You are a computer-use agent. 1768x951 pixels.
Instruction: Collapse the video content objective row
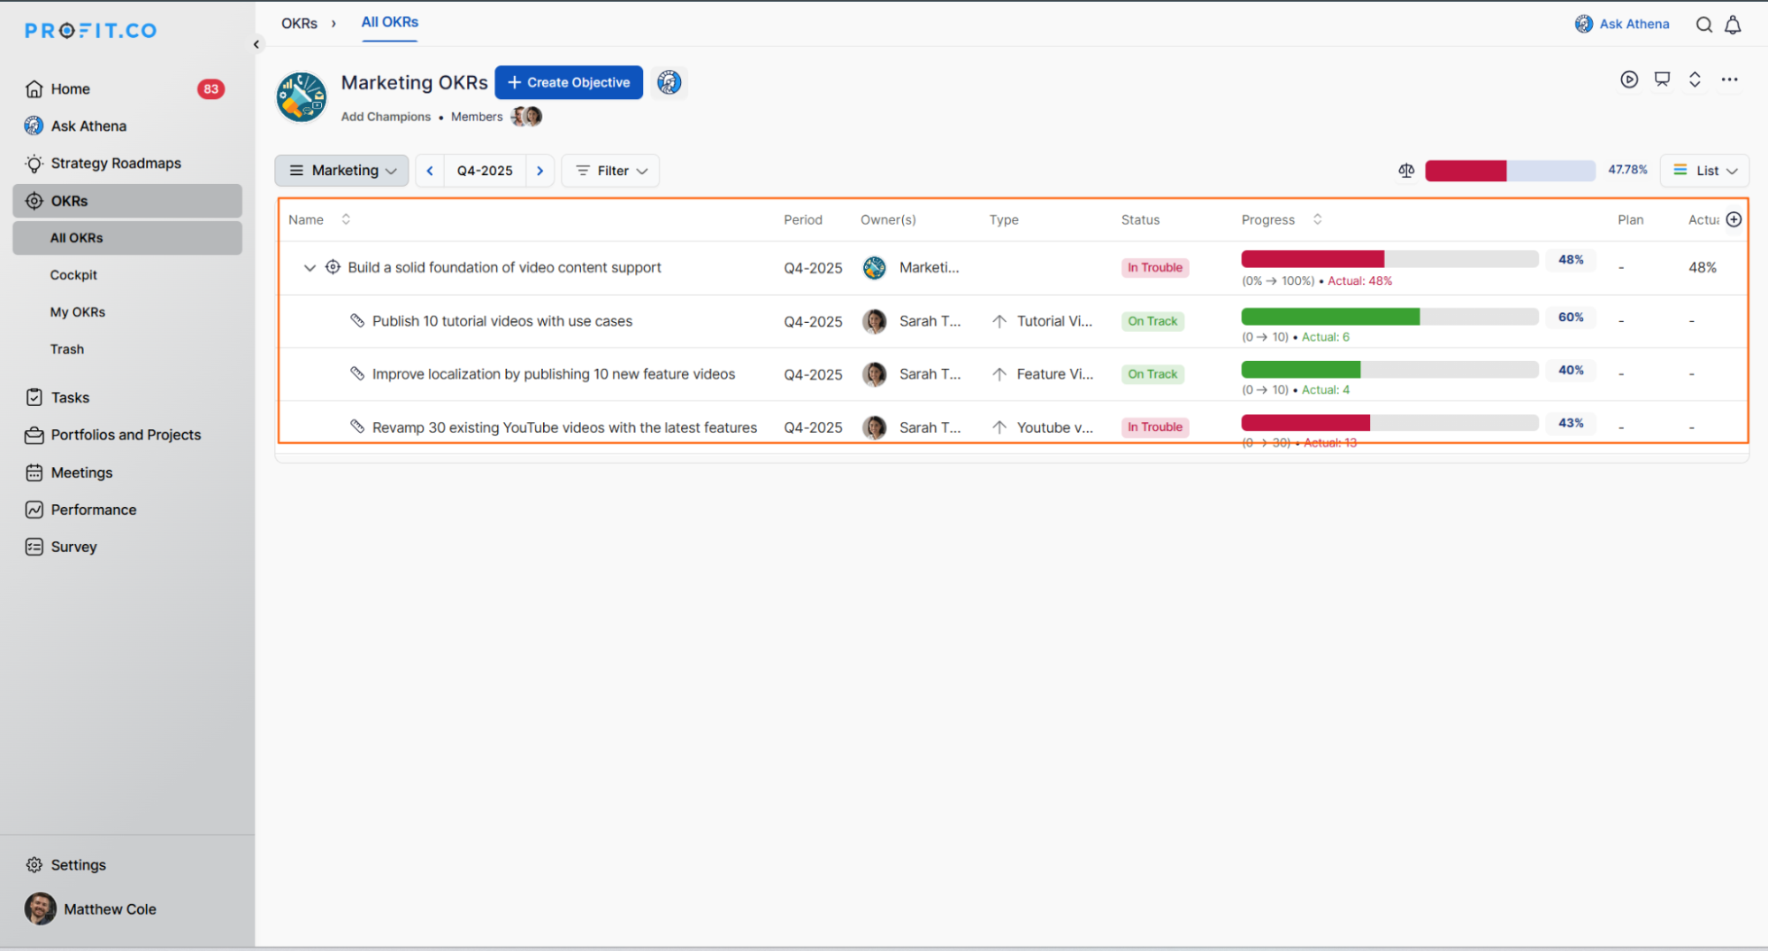[310, 267]
